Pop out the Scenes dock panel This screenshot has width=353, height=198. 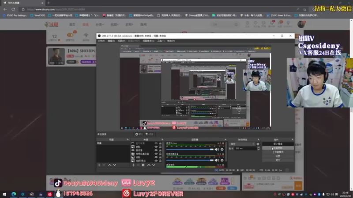coord(128,139)
